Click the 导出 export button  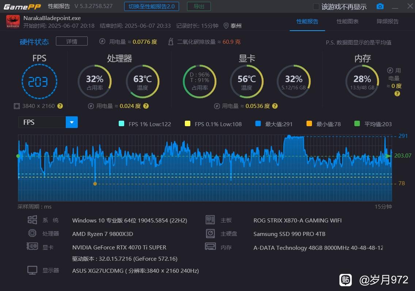coord(199,6)
